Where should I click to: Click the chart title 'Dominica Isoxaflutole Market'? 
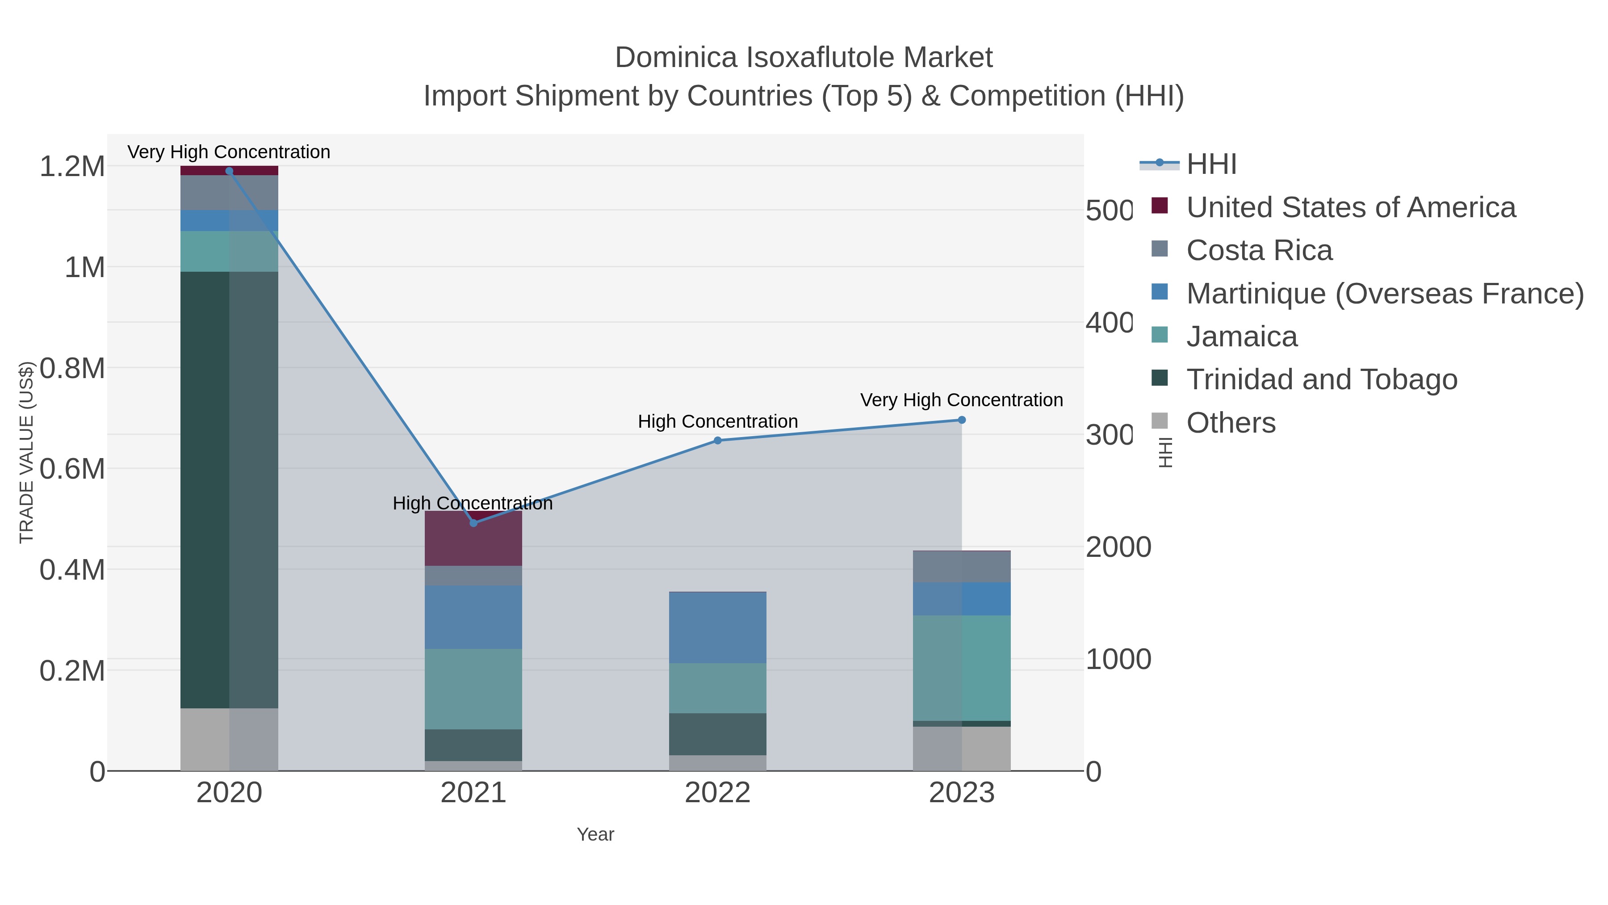click(x=804, y=58)
